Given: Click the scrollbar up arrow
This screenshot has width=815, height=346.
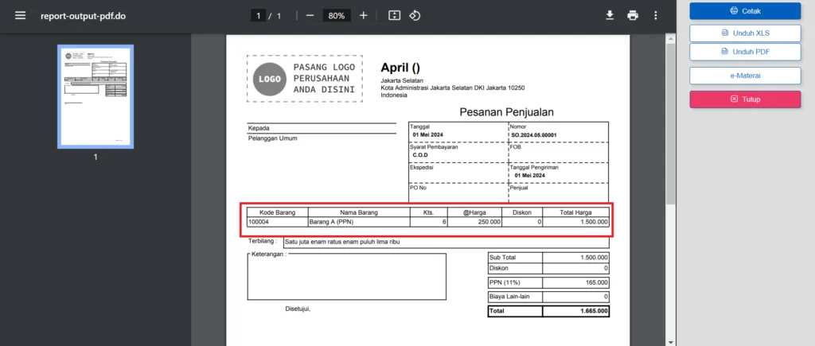Looking at the screenshot, I should (671, 37).
